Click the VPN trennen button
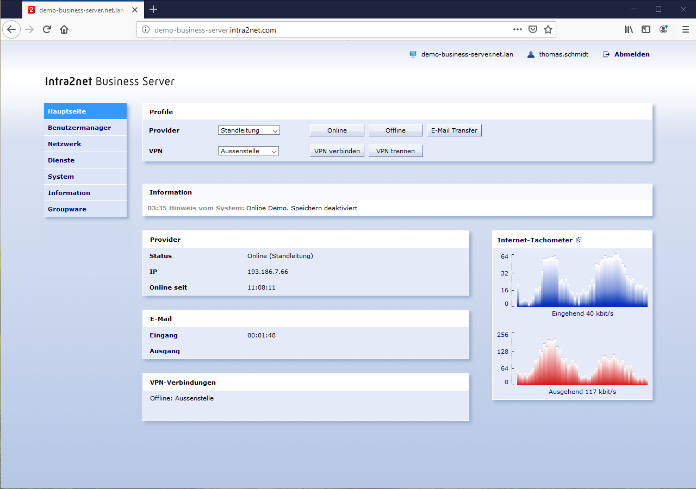This screenshot has height=489, width=696. click(x=396, y=151)
